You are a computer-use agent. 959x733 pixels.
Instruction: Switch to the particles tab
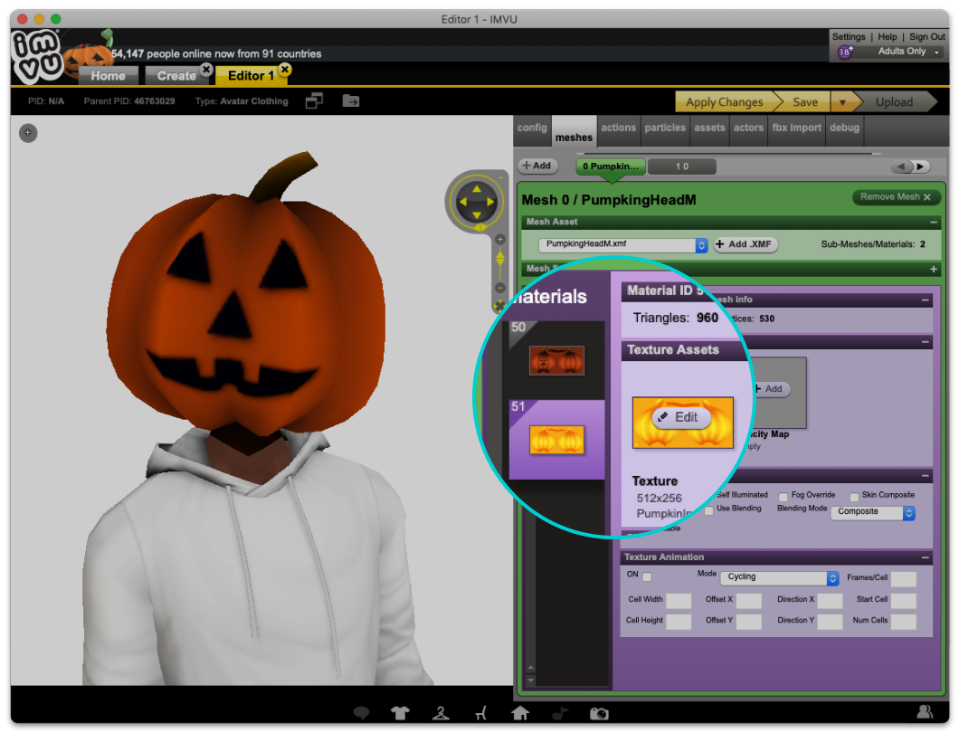coord(665,128)
